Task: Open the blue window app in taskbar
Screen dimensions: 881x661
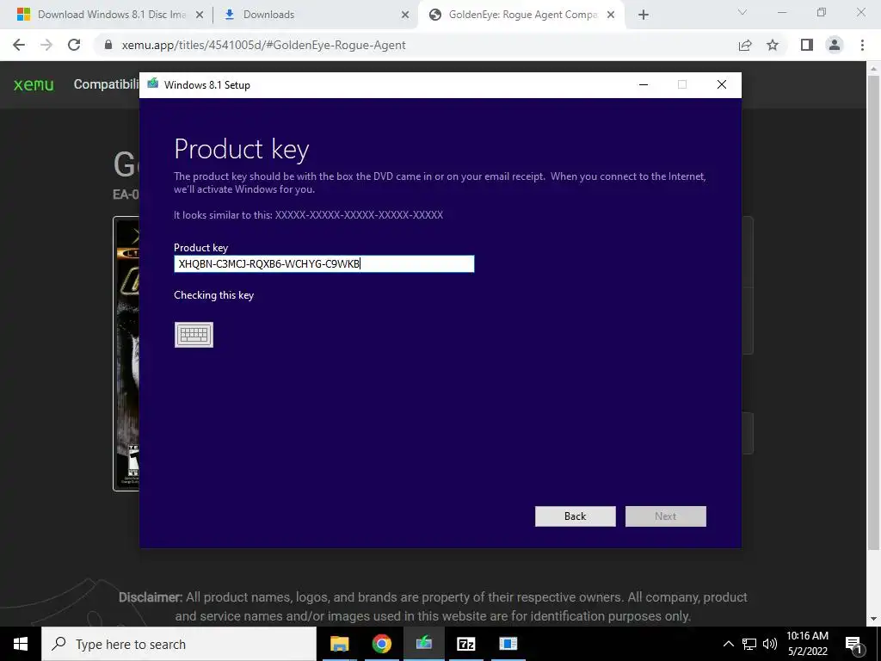Action: pos(508,644)
